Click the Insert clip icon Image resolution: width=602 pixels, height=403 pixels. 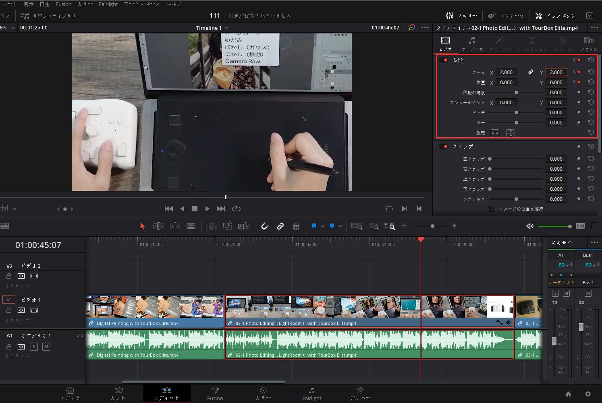tap(211, 226)
